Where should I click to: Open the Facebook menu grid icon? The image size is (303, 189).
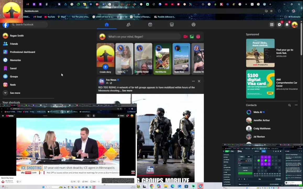(x=272, y=25)
